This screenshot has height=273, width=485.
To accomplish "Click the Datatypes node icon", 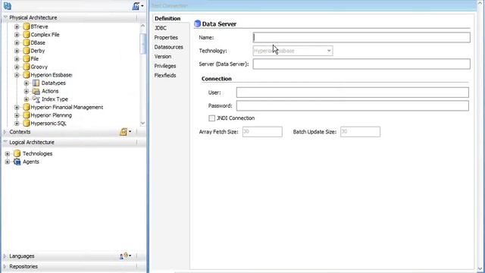I will 36,83.
